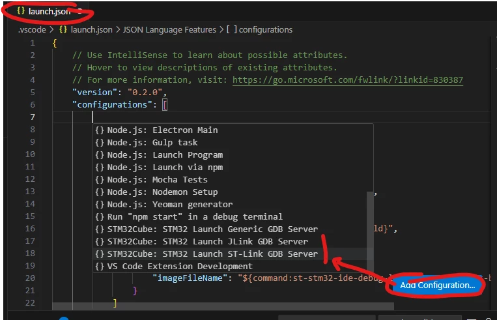This screenshot has height=320, width=497.
Task: Click the IntelliSense comment on line 2
Action: (210, 55)
